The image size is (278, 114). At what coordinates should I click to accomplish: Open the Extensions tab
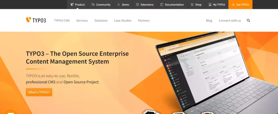pyautogui.click(x=145, y=5)
